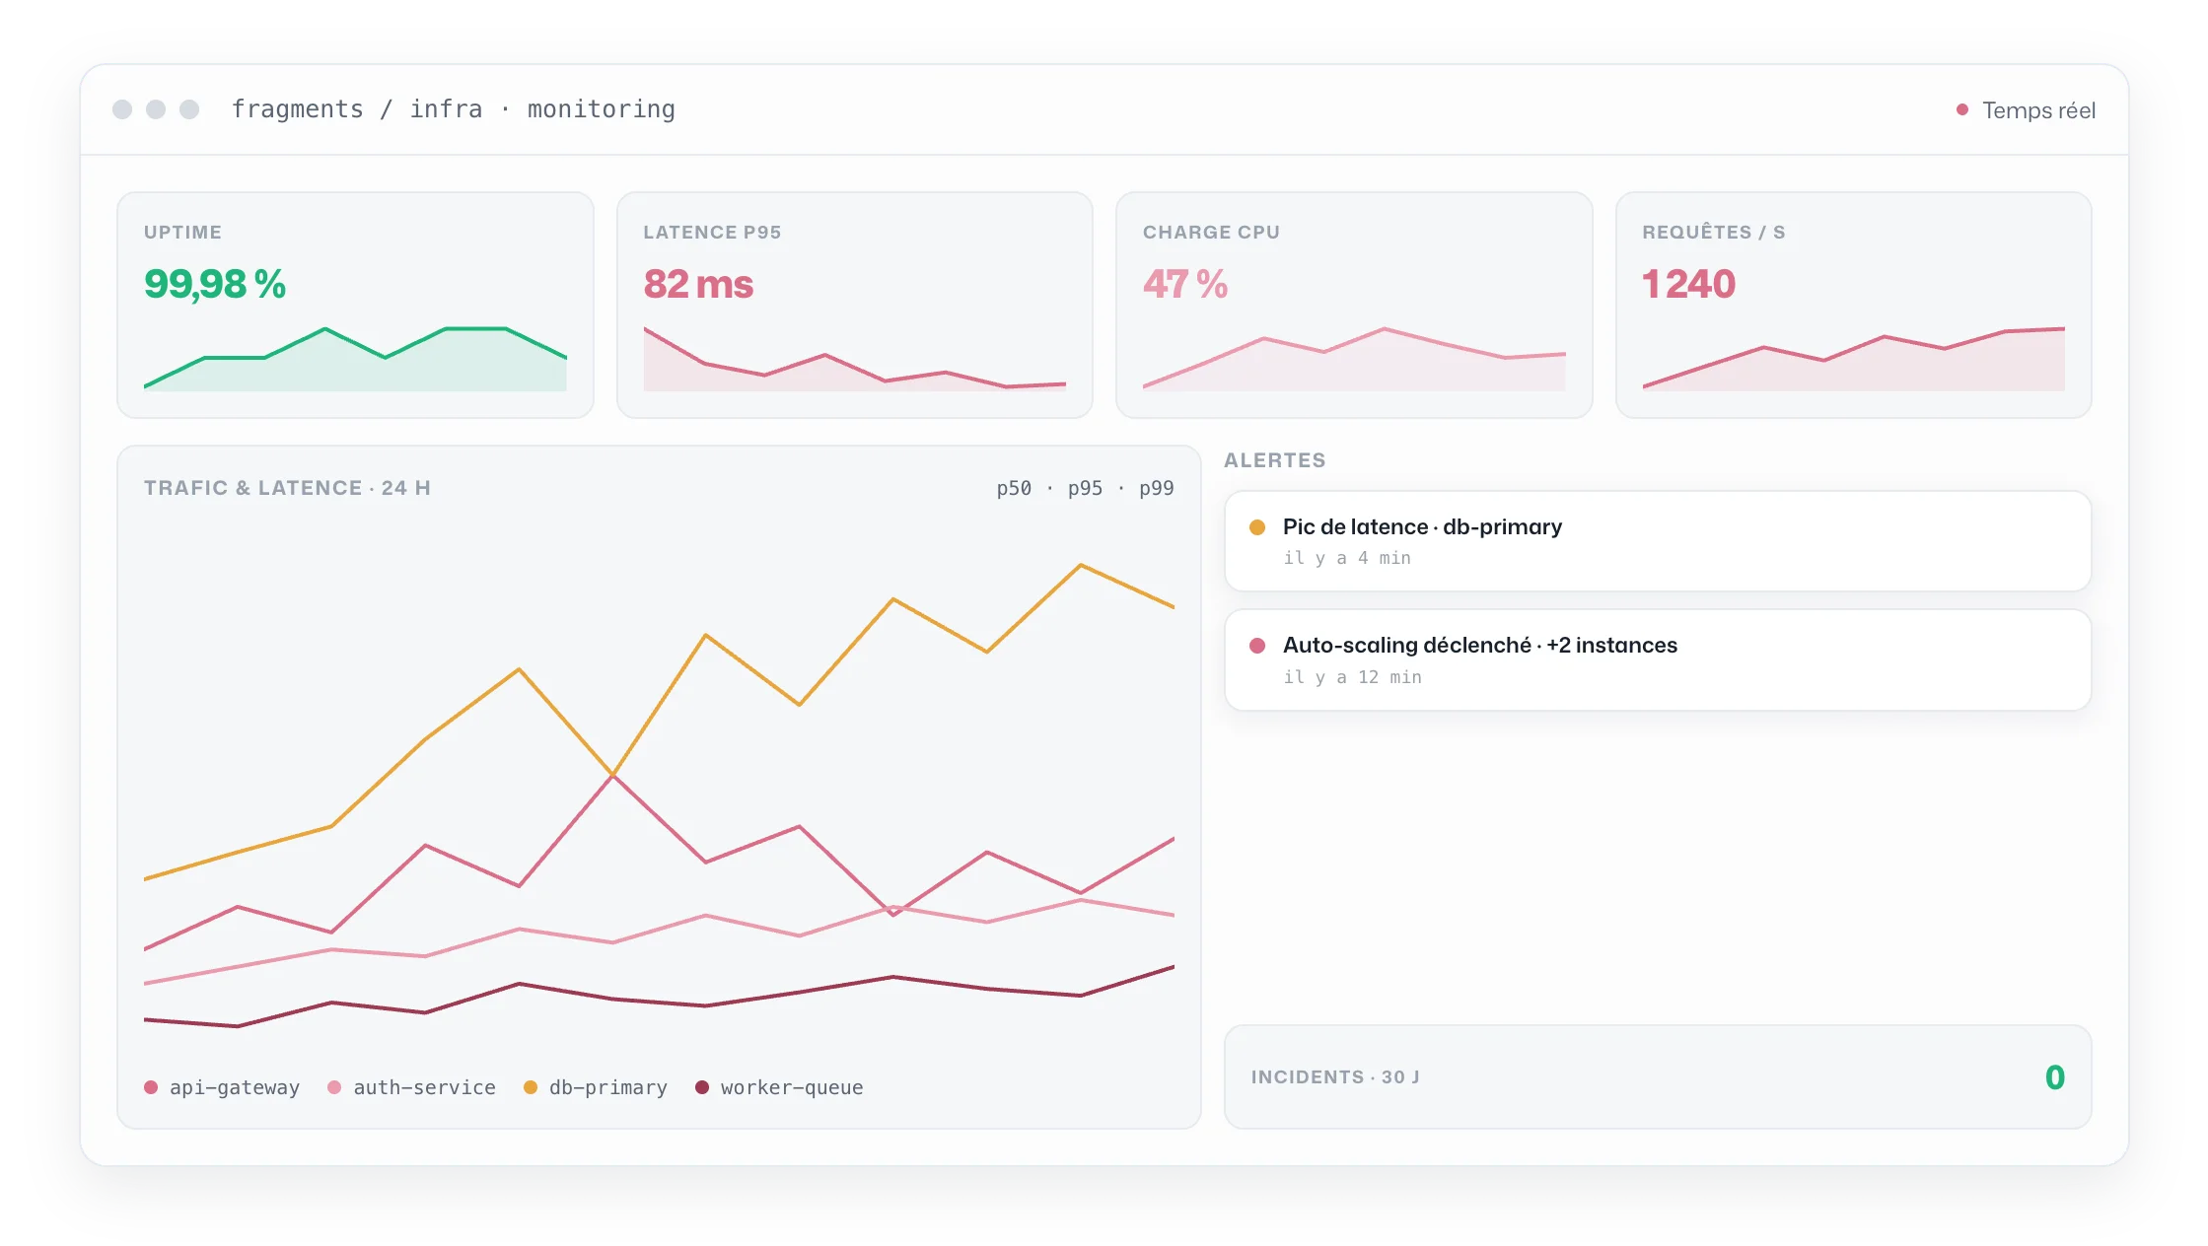The image size is (2208, 1246).
Task: Click the orange alert dot for db-primary
Action: point(1257,527)
